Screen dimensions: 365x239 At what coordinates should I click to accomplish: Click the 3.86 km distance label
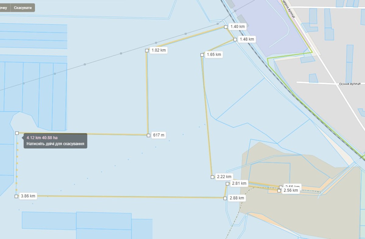pyautogui.click(x=28, y=196)
